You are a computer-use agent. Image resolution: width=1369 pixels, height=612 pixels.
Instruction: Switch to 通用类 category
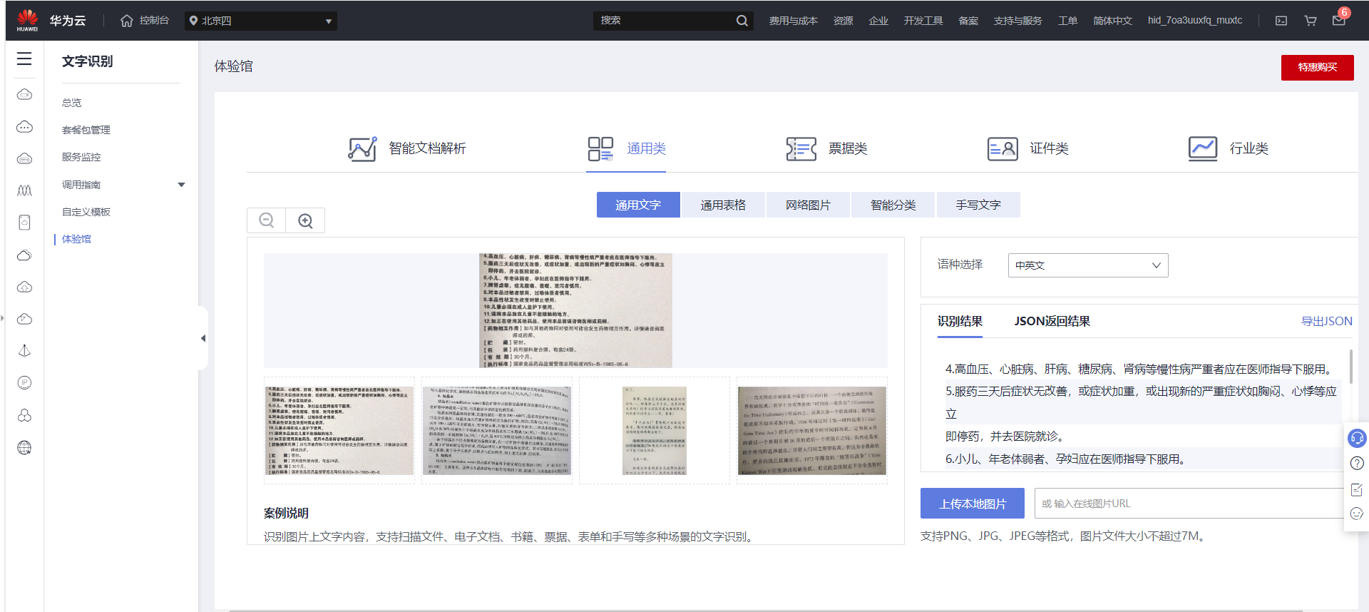point(626,148)
